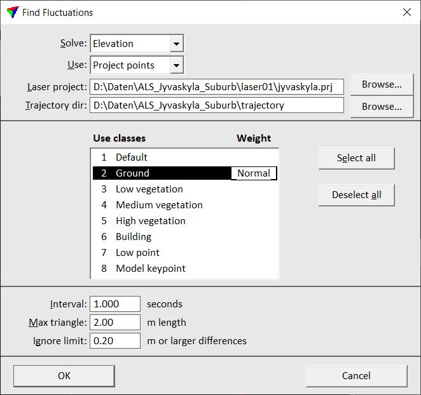Screen dimensions: 421x395
Task: Click the Laser project path field
Action: pyautogui.click(x=217, y=86)
